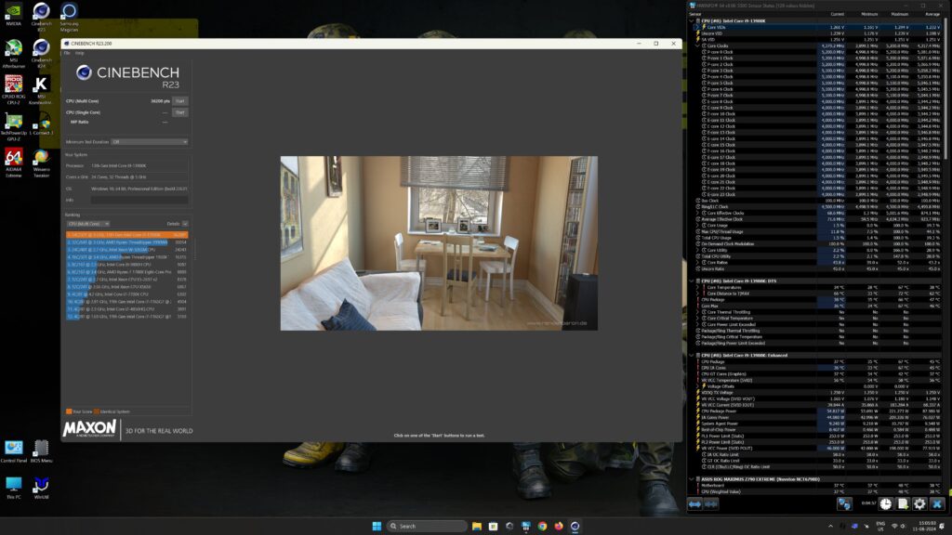Click ENG US language indicator
The width and height of the screenshot is (952, 535).
(x=880, y=526)
